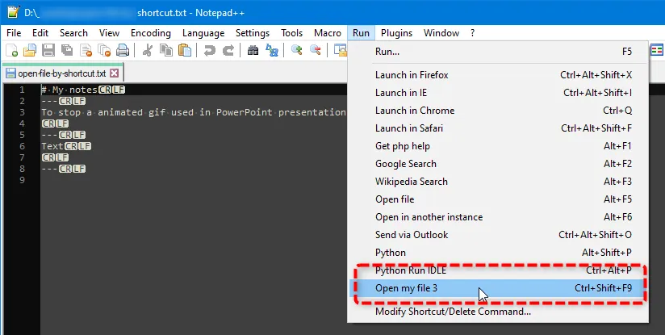Click the Notepad++ app icon in title bar
The image size is (665, 335).
(x=13, y=12)
